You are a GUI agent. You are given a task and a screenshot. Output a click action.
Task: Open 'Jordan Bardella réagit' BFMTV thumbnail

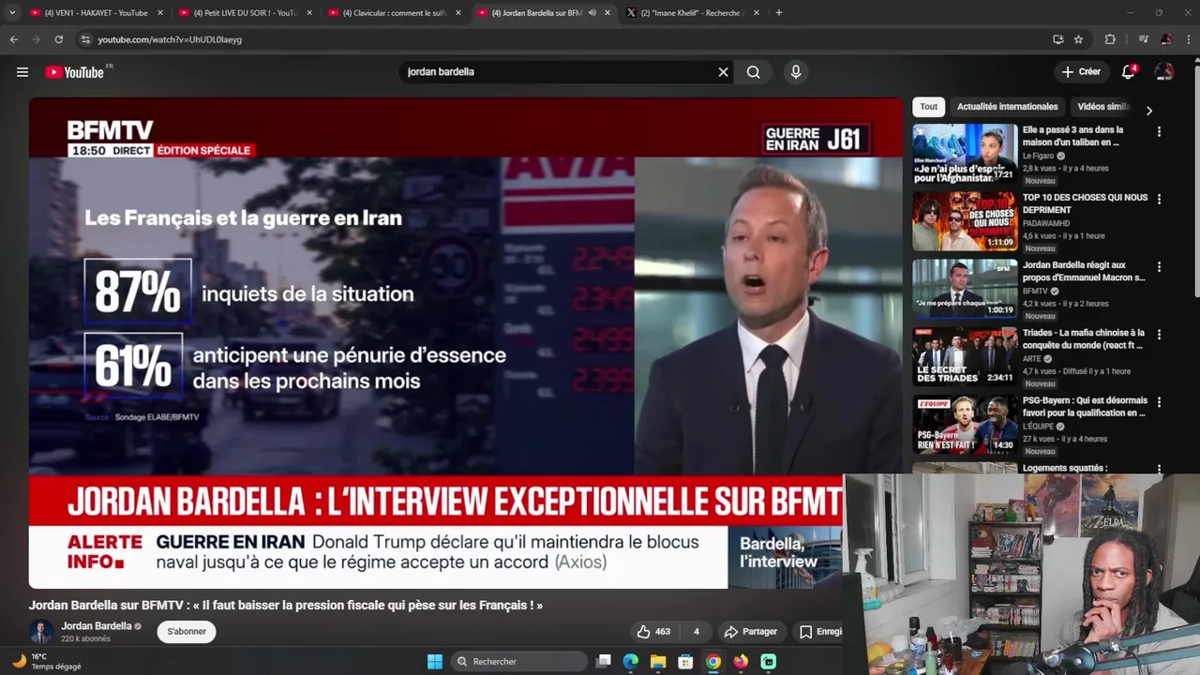(x=965, y=289)
